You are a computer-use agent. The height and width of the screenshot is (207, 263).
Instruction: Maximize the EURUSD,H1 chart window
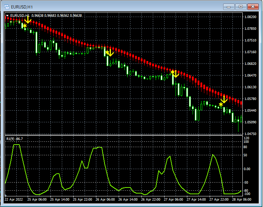tap(241, 7)
